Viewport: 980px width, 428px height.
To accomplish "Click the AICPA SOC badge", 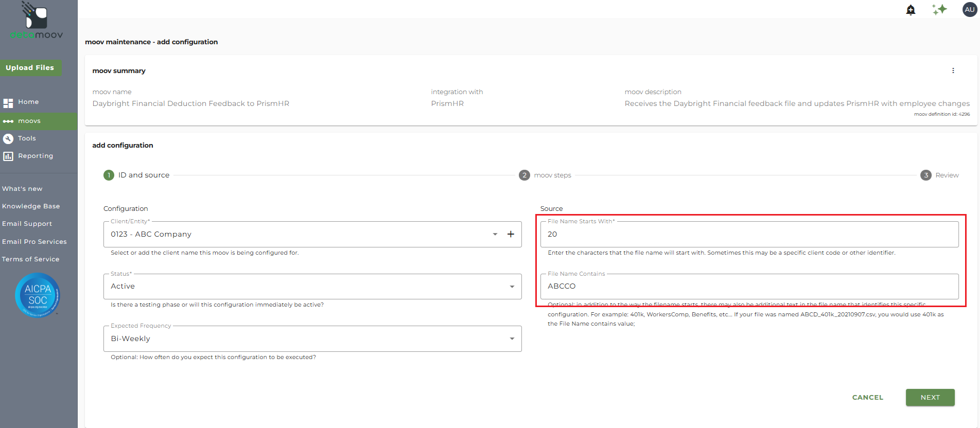I will tap(38, 295).
